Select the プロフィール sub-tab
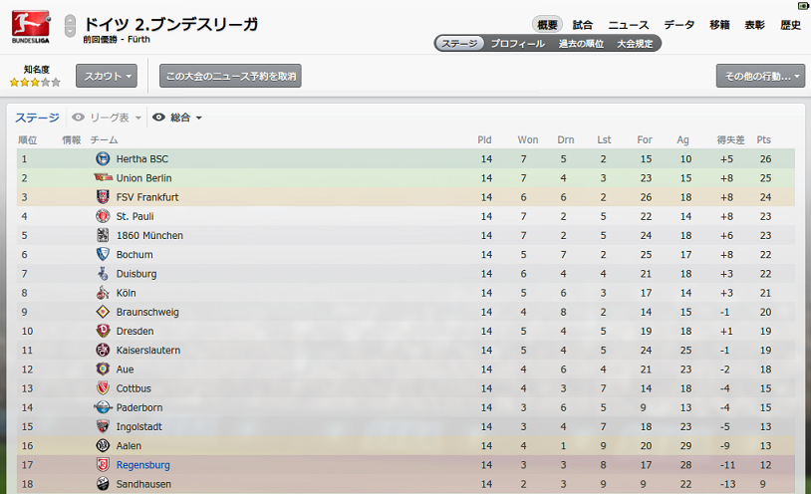The height and width of the screenshot is (494, 811). coord(517,44)
